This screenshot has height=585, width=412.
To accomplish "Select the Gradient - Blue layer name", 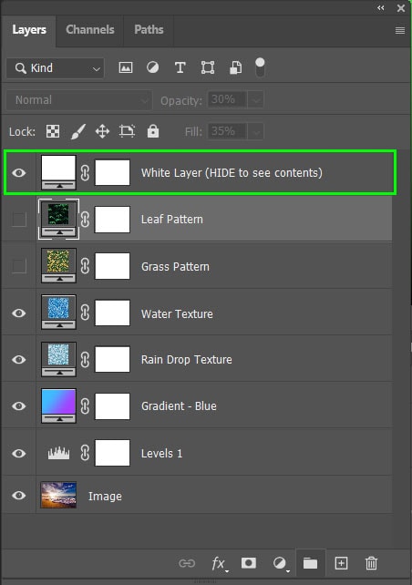I will (179, 405).
